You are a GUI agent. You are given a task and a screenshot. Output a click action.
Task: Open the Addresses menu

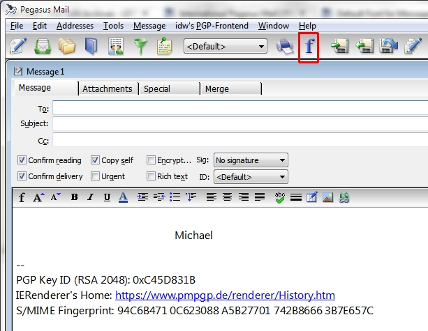click(75, 26)
